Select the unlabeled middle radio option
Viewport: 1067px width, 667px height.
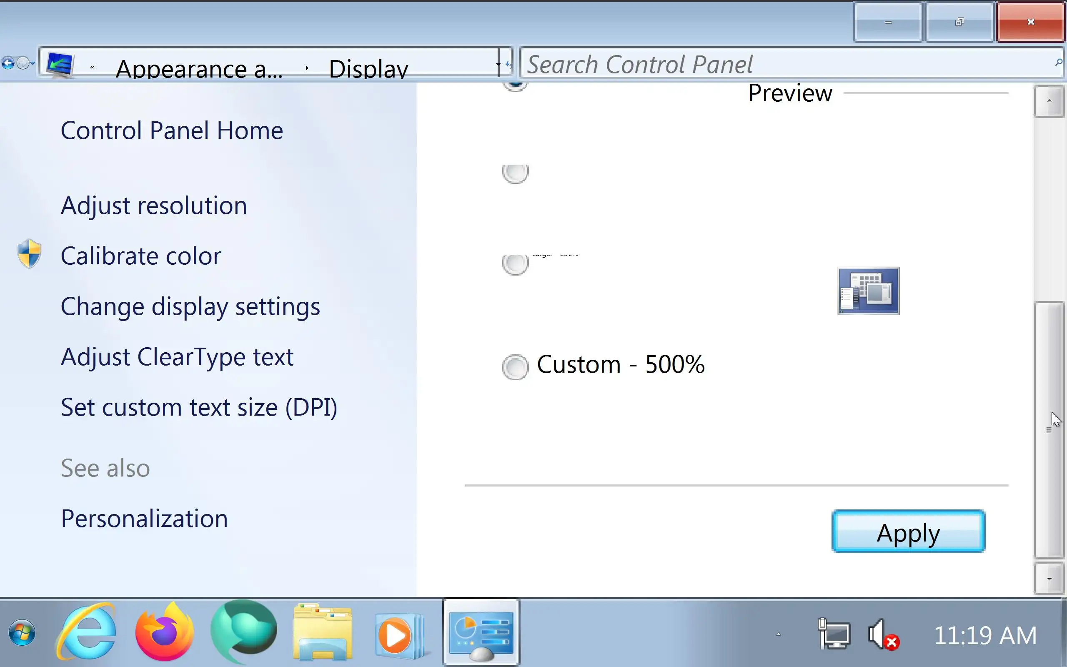[515, 173]
